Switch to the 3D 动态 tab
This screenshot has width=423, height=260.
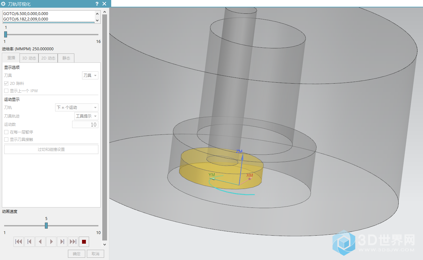(x=29, y=58)
